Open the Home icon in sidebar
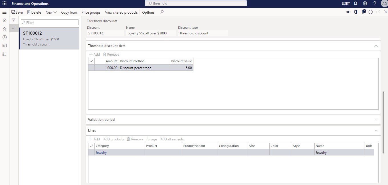388x185 pixels. 5,20
